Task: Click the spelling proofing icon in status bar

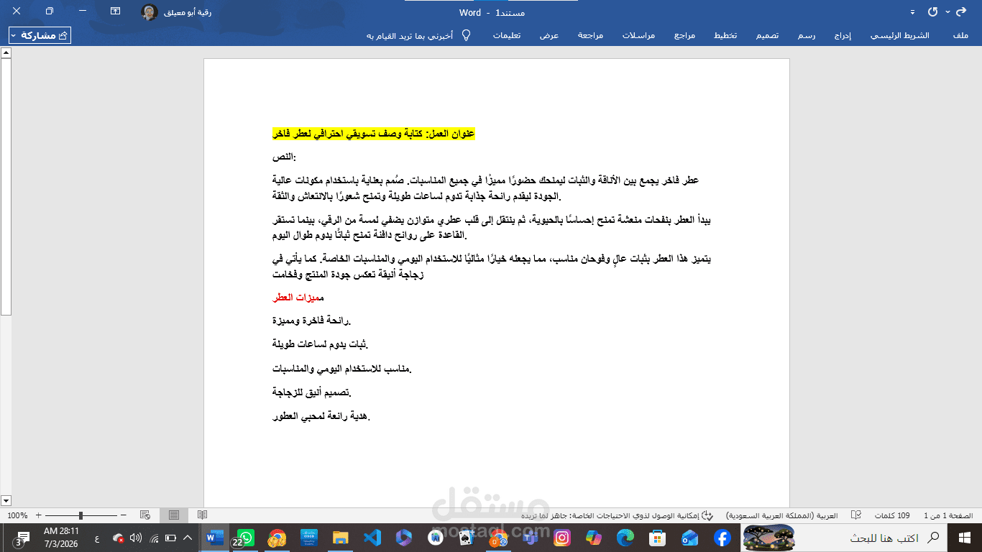Action: point(856,515)
